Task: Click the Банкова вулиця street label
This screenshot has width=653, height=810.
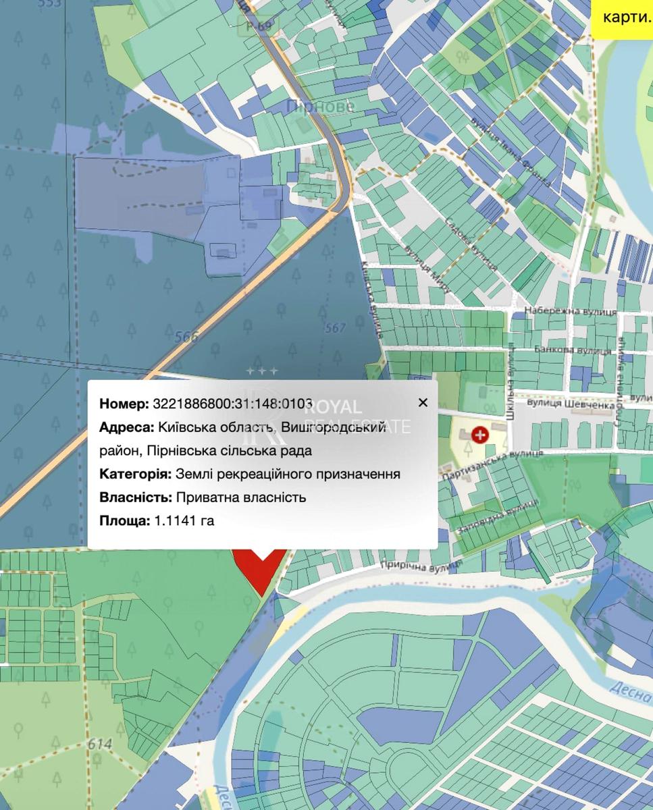Action: coord(573,350)
